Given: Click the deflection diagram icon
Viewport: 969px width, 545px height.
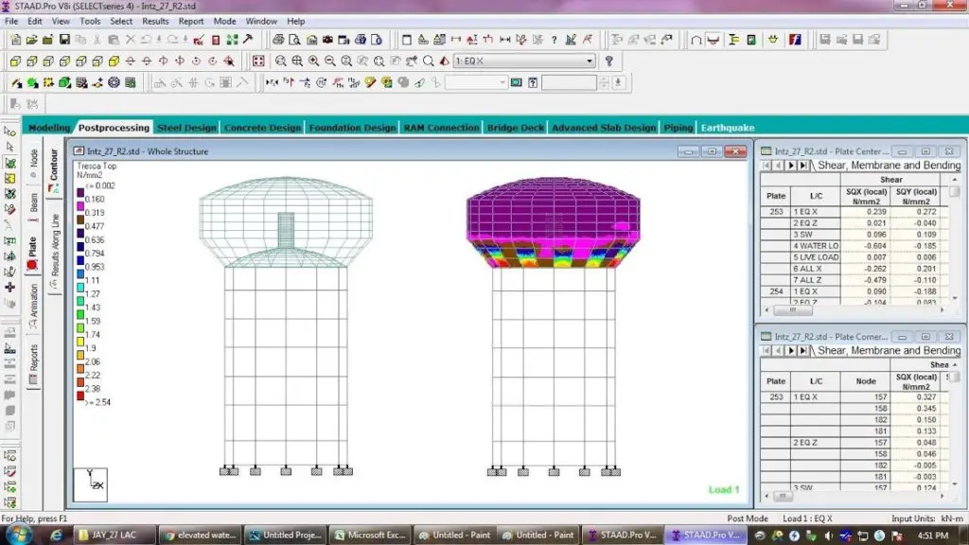Looking at the screenshot, I should pyautogui.click(x=419, y=83).
